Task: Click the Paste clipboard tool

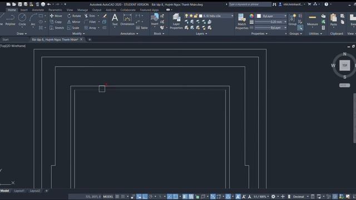Action: click(334, 20)
